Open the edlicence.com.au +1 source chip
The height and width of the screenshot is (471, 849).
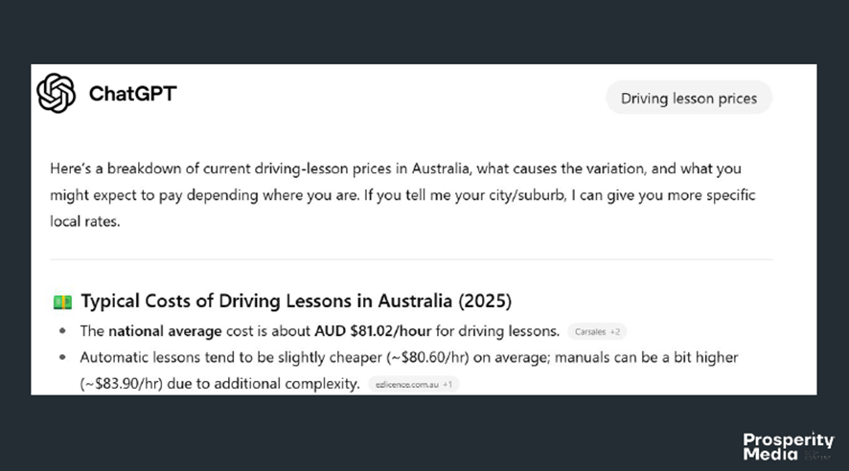point(412,384)
